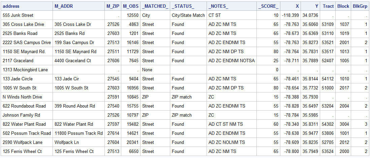This screenshot has width=370, height=158.
Task: Select the M_ADDR column header
Action: [64, 6]
